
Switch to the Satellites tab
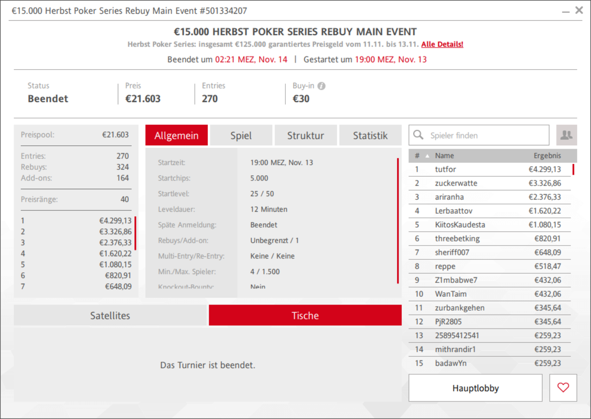(110, 316)
